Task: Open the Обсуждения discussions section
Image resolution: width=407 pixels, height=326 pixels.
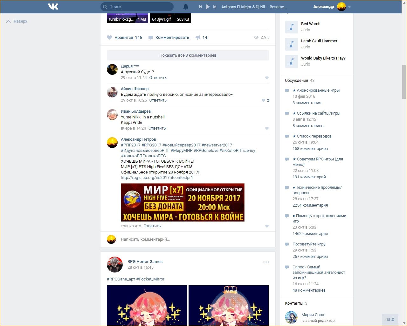Action: point(296,81)
